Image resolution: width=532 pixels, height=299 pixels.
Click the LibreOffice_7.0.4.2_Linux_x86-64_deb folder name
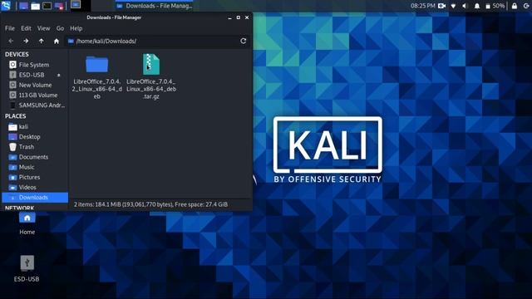click(97, 89)
